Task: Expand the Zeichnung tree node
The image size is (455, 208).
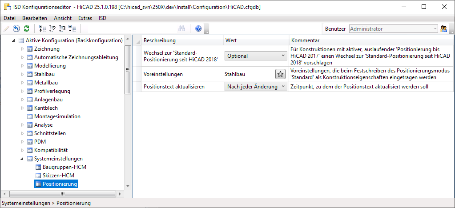Action: [23, 49]
